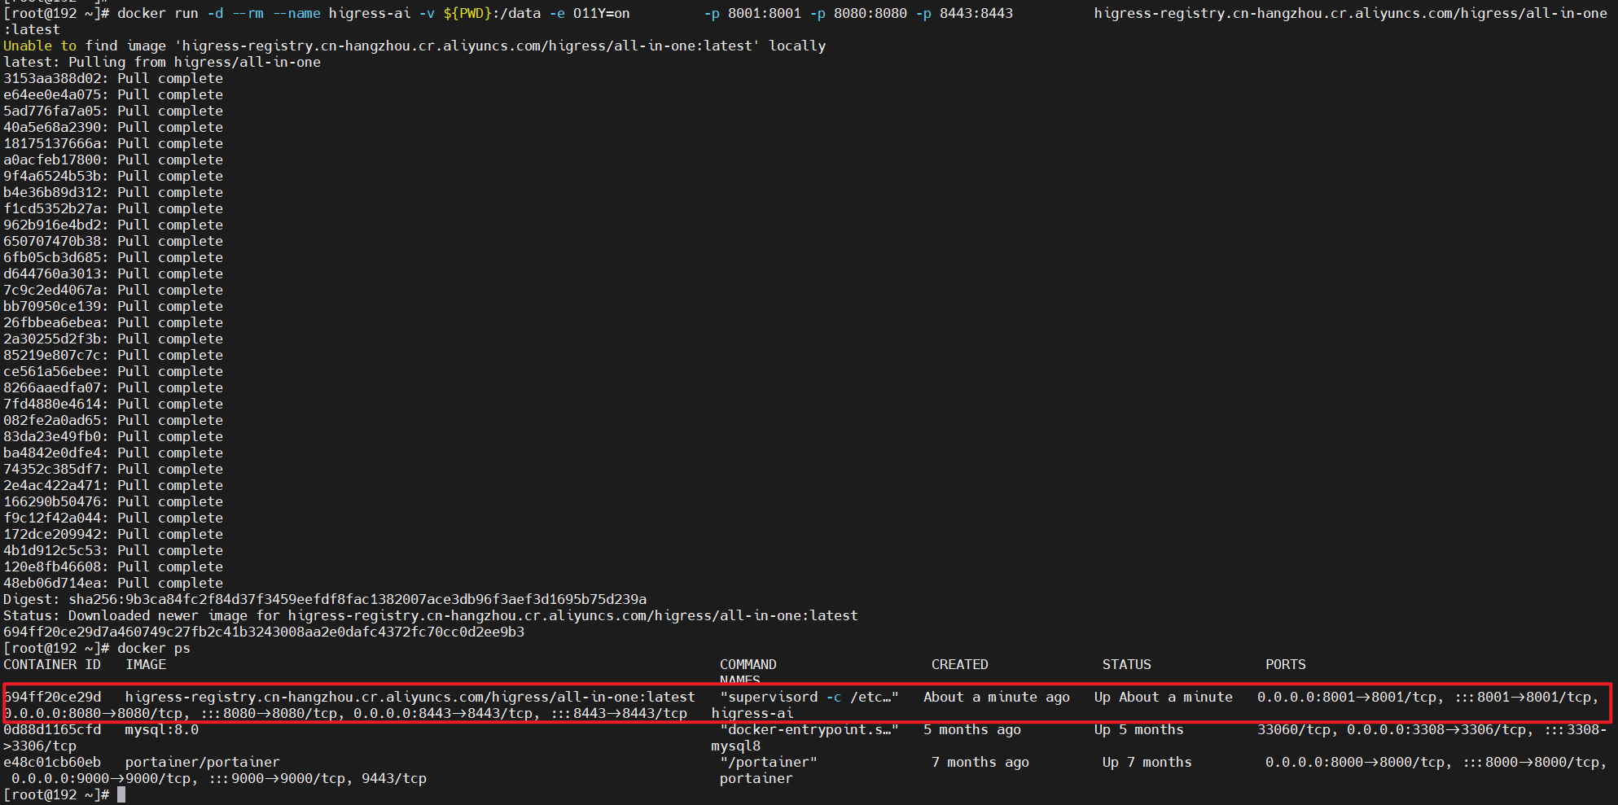The image size is (1618, 805).
Task: Click the 'supervisord -c /etc…' command cell
Action: click(x=809, y=697)
